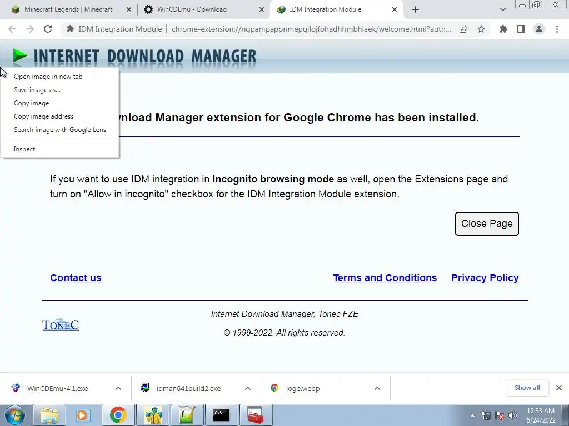Open the media player taskbar icon
The image size is (569, 426).
tap(83, 415)
